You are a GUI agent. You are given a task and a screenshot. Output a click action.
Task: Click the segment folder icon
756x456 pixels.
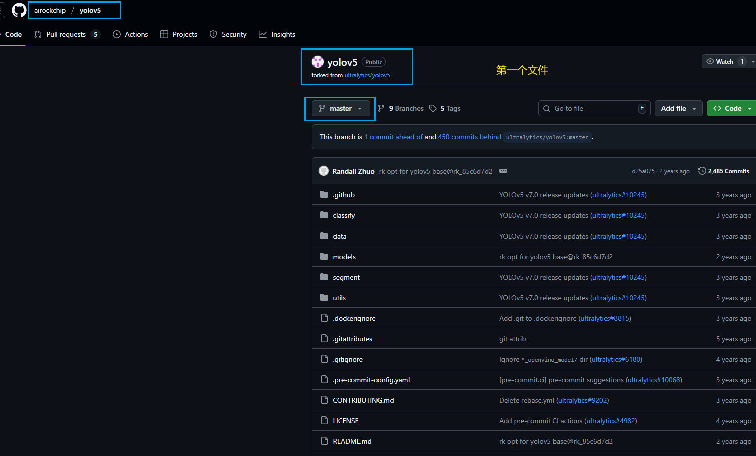tap(324, 277)
